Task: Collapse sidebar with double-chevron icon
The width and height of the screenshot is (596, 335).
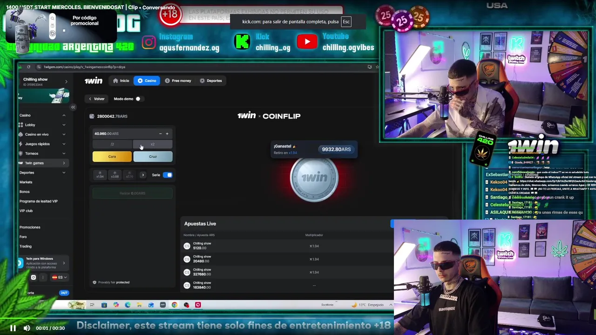Action: pyautogui.click(x=73, y=107)
